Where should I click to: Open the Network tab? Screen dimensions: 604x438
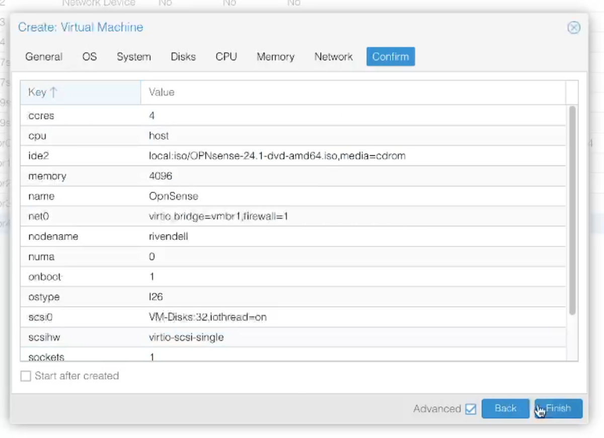click(x=333, y=57)
